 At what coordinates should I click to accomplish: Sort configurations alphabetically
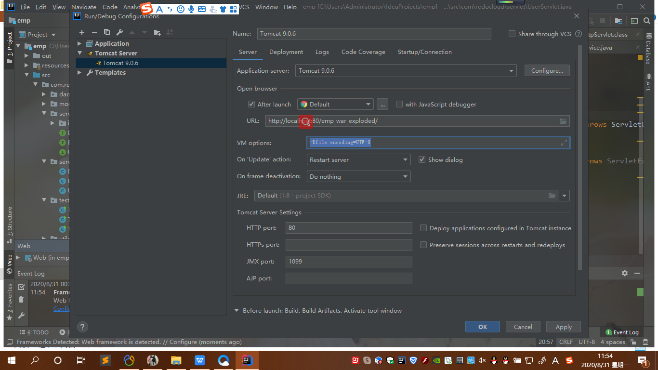click(x=170, y=32)
